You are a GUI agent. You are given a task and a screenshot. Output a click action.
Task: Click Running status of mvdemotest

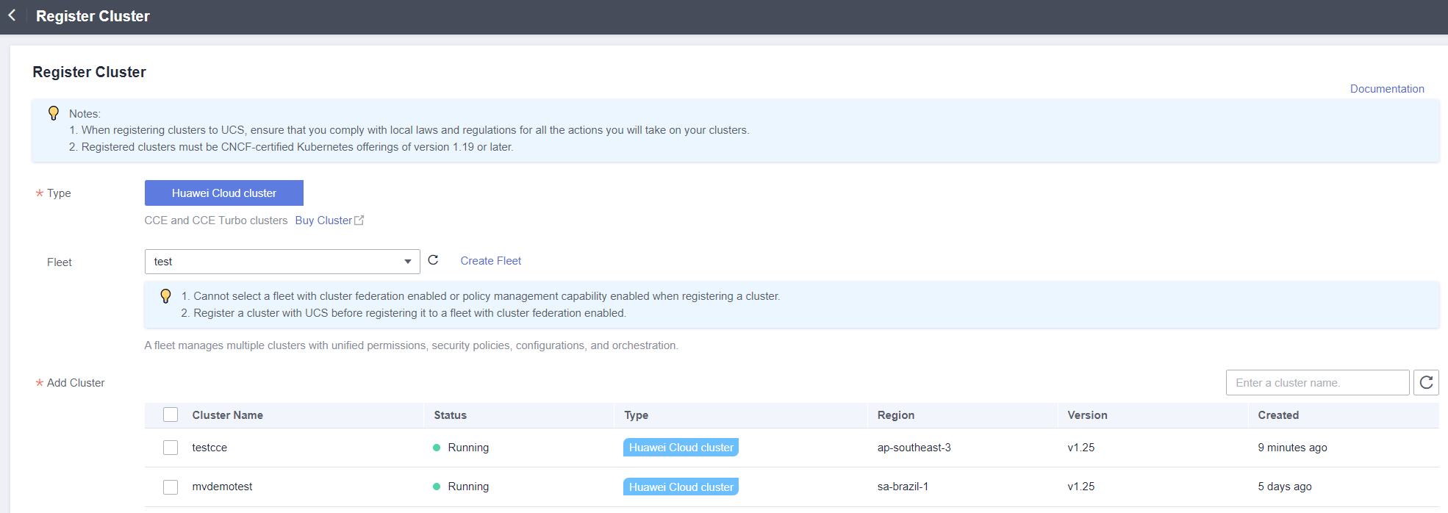[461, 487]
